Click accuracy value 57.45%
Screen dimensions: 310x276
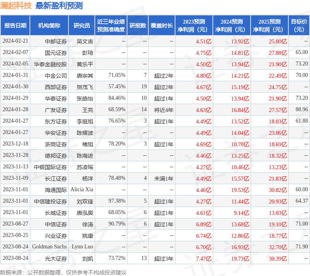point(117,87)
